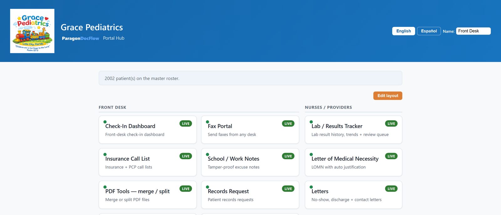The height and width of the screenshot is (215, 501).
Task: Click green status dot on Lab / Results Tracker
Action: (311, 122)
